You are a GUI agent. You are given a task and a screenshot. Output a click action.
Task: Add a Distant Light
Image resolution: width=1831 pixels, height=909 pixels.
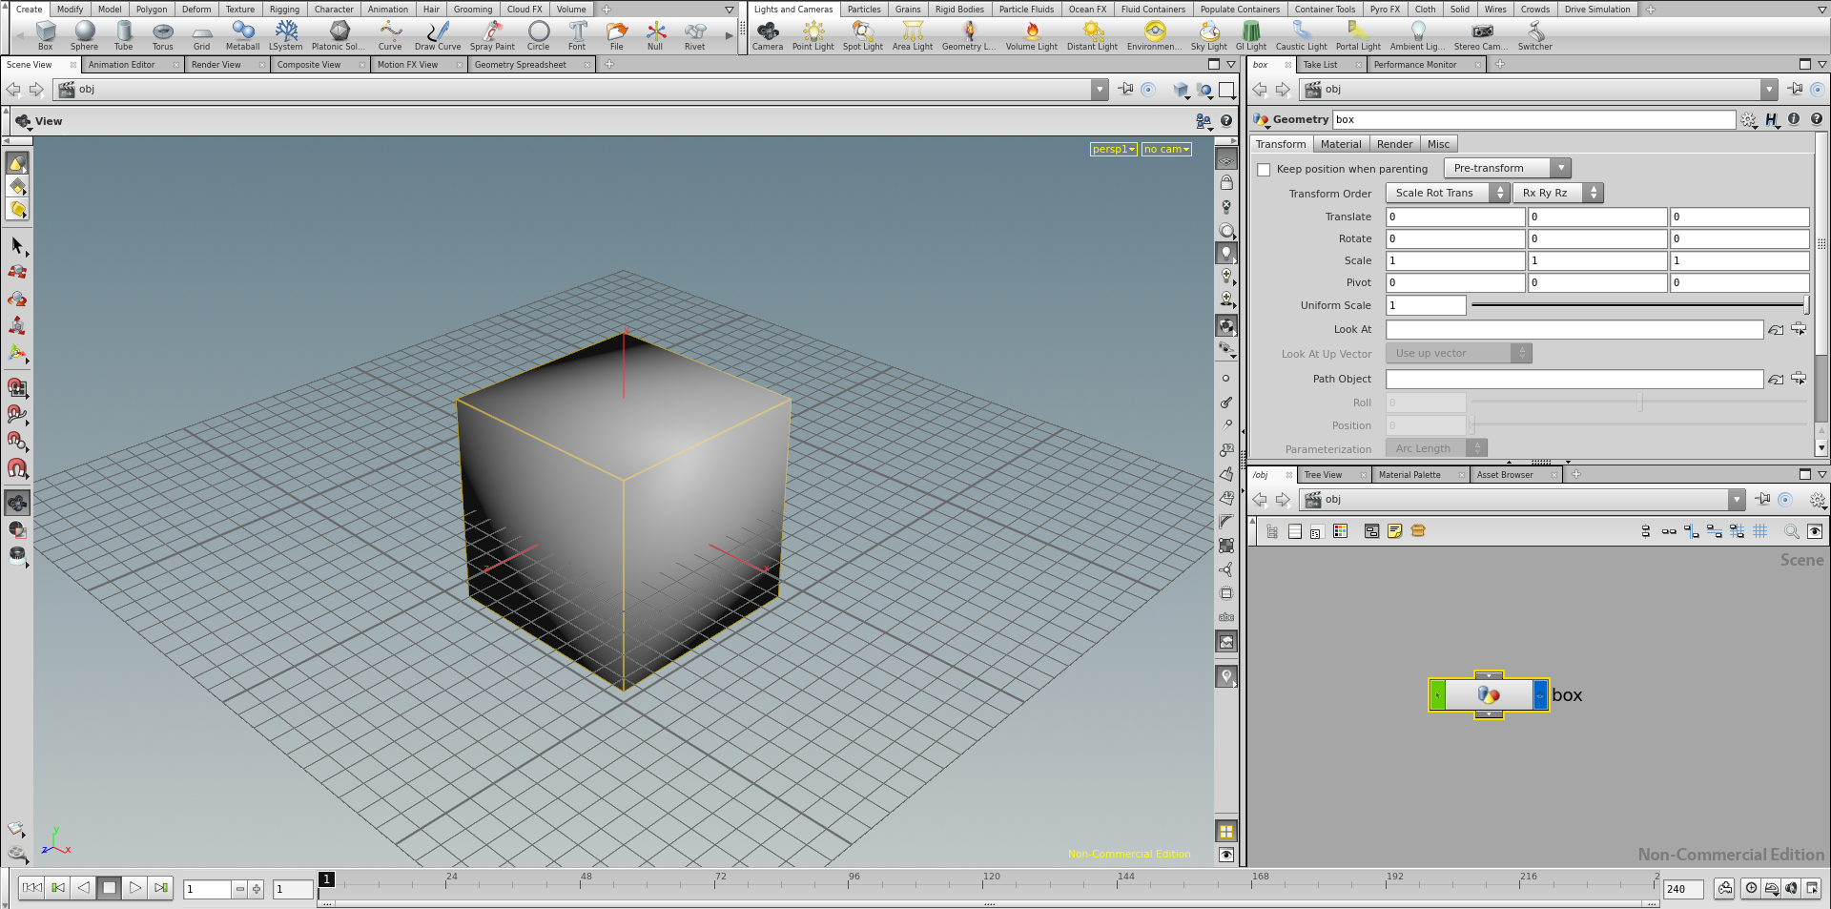coord(1093,35)
